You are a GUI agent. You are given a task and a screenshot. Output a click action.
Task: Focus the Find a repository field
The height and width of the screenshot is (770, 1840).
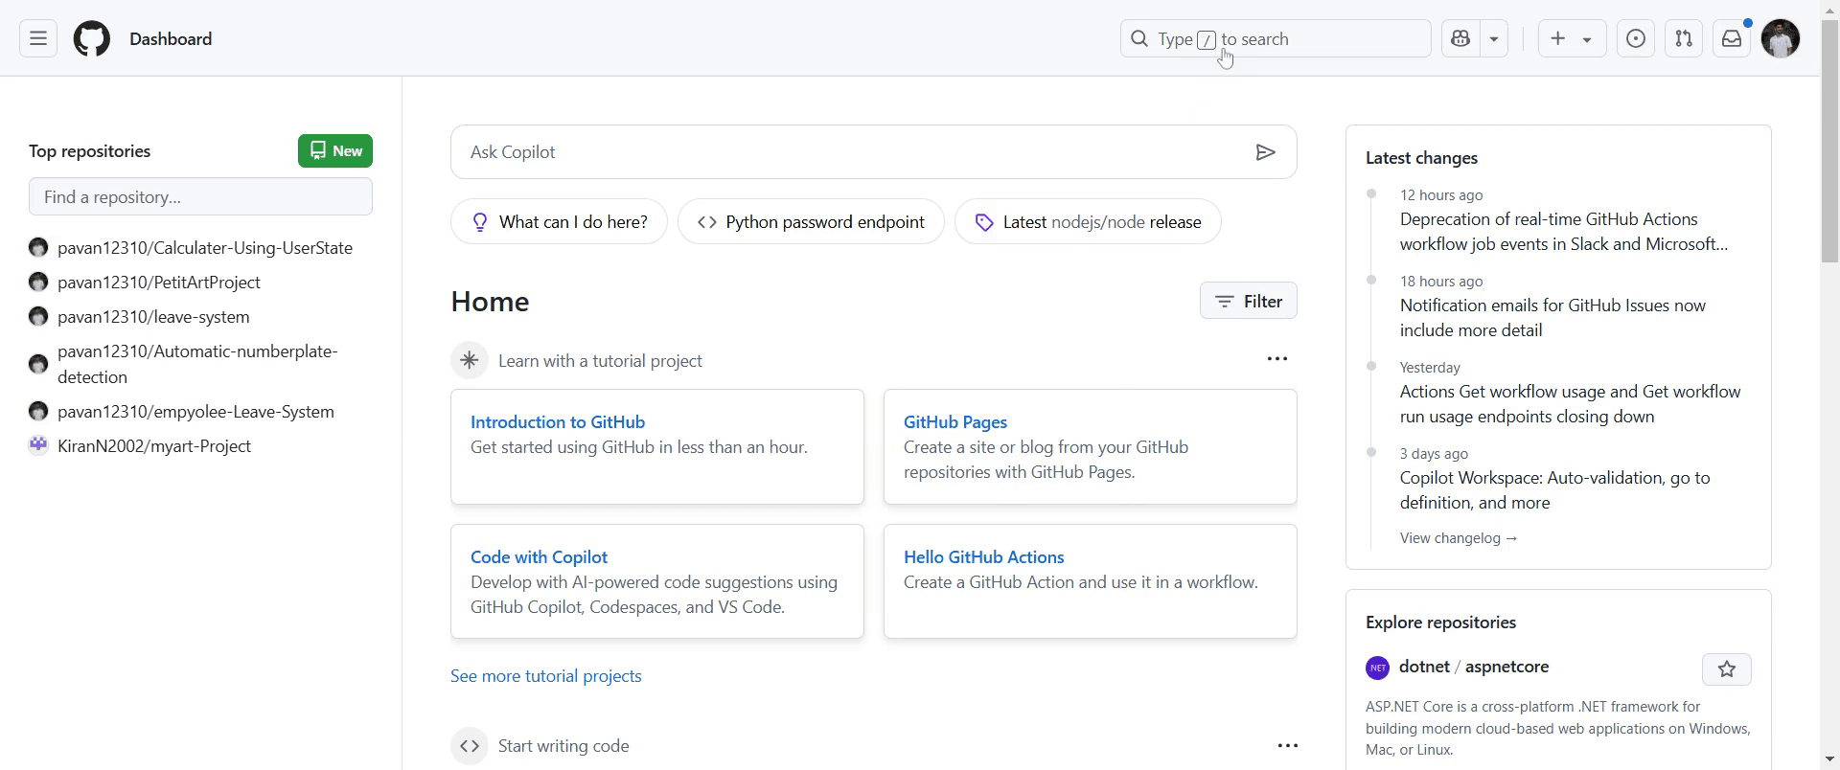point(200,196)
